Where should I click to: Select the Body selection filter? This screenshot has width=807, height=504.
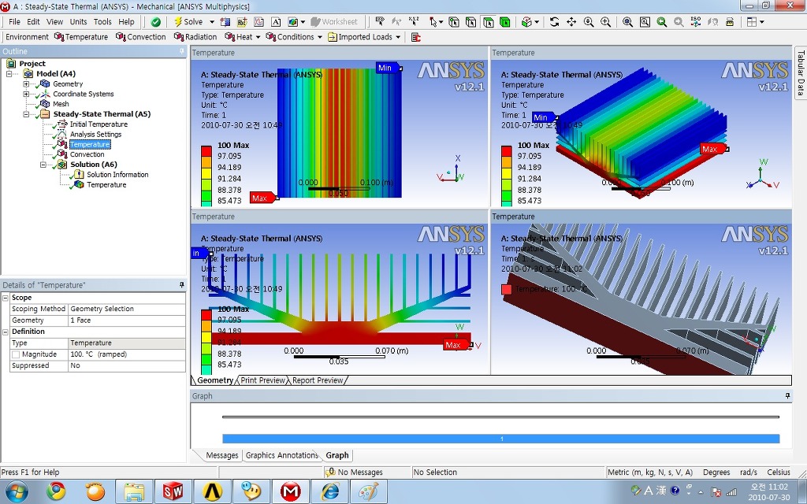point(505,21)
